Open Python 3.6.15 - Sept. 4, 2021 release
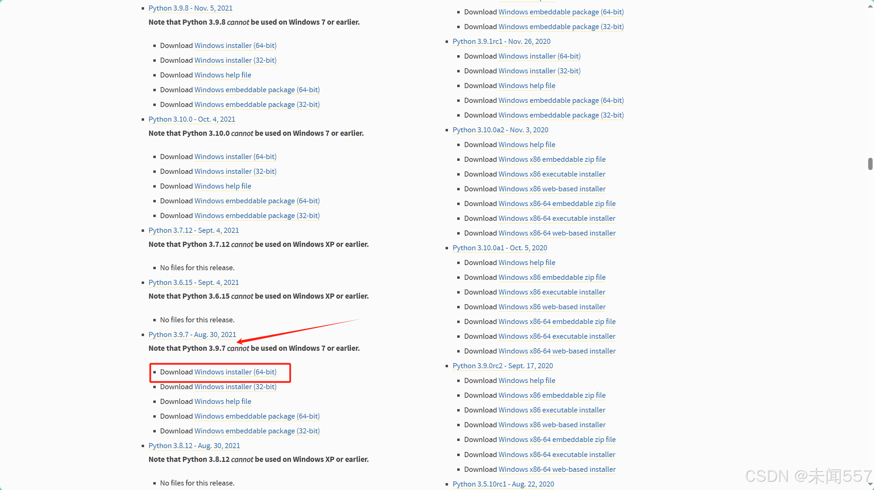 click(193, 283)
